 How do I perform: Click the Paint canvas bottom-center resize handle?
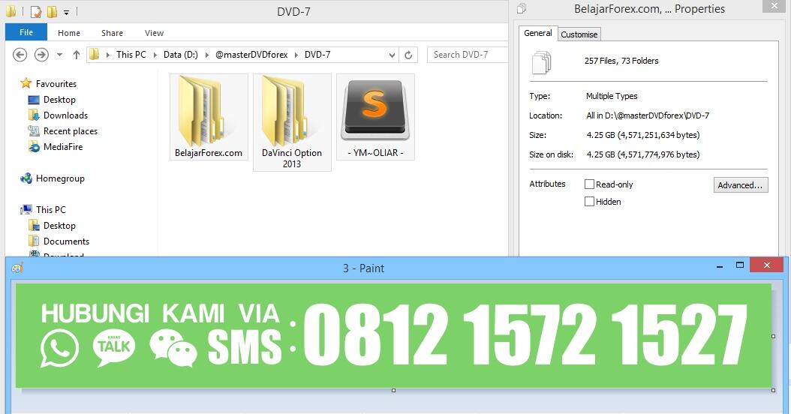coord(393,390)
